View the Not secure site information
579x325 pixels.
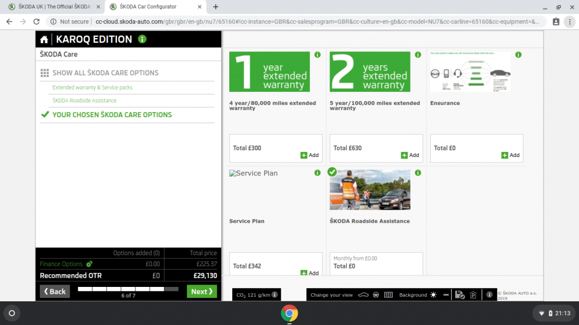(69, 22)
